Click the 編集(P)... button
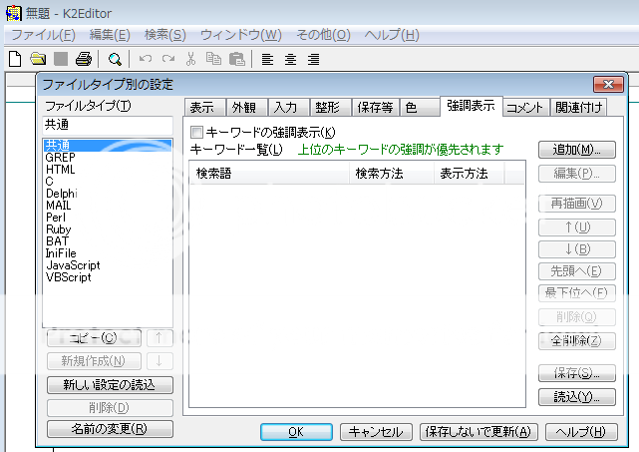Screen dimensions: 639x452 [576, 174]
